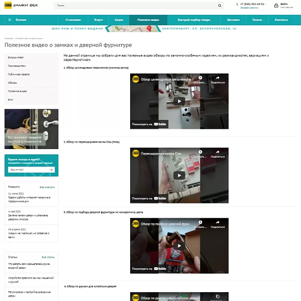Image resolution: width=301 pixels, height=301 pixels.
Task: Open article about mortise lock mechanism
Action: (x=31, y=280)
